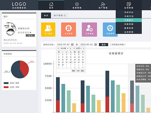
Task: Go to previous month in date picker
Action: 74,48
